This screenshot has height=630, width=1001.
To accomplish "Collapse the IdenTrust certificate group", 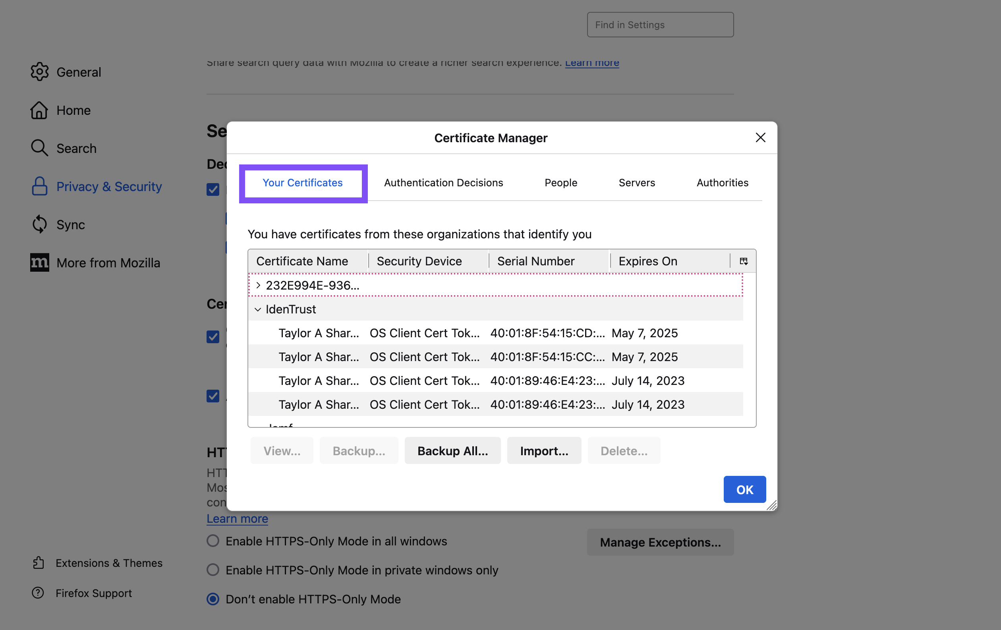I will click(258, 309).
